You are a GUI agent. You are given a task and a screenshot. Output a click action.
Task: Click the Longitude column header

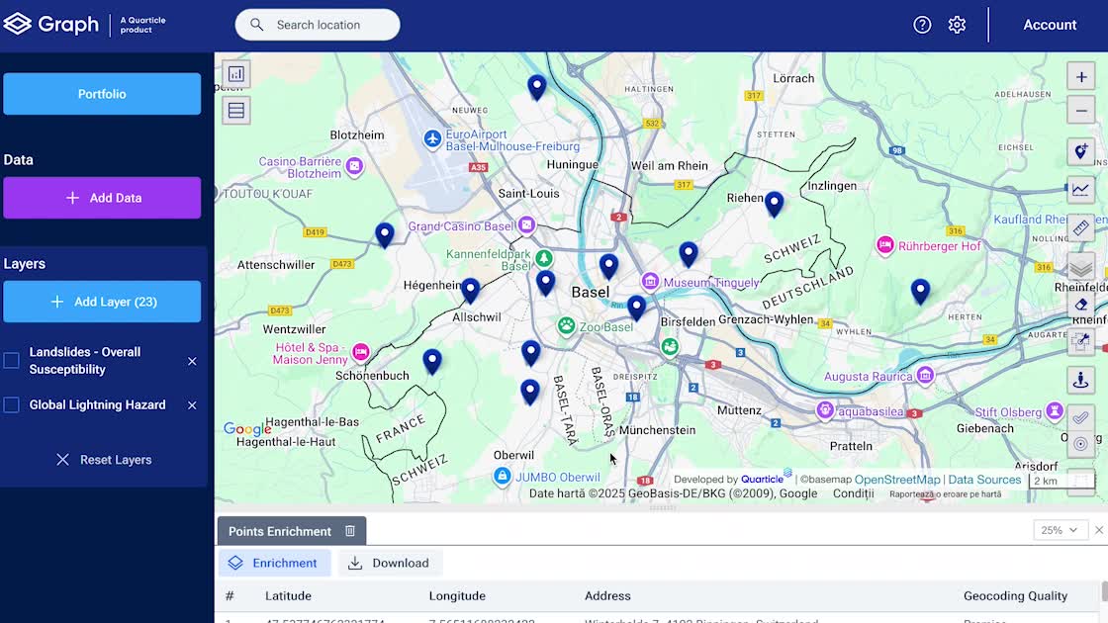coord(457,595)
